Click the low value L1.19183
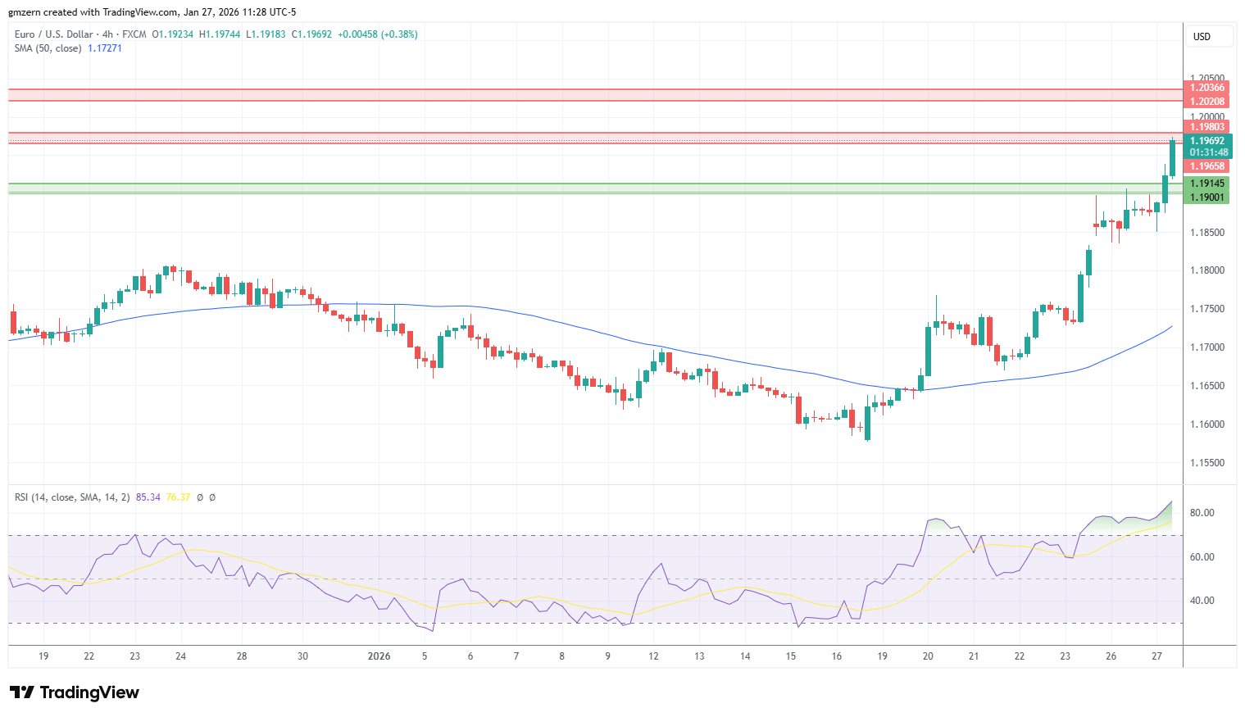This screenshot has height=717, width=1245. [266, 34]
